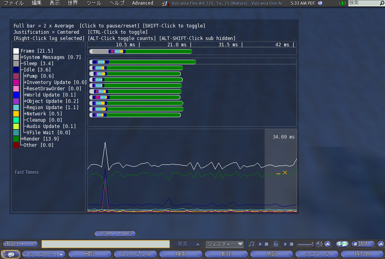385x259 pixels.
Task: Click the L$ buy currency icon
Action: (x=320, y=3)
